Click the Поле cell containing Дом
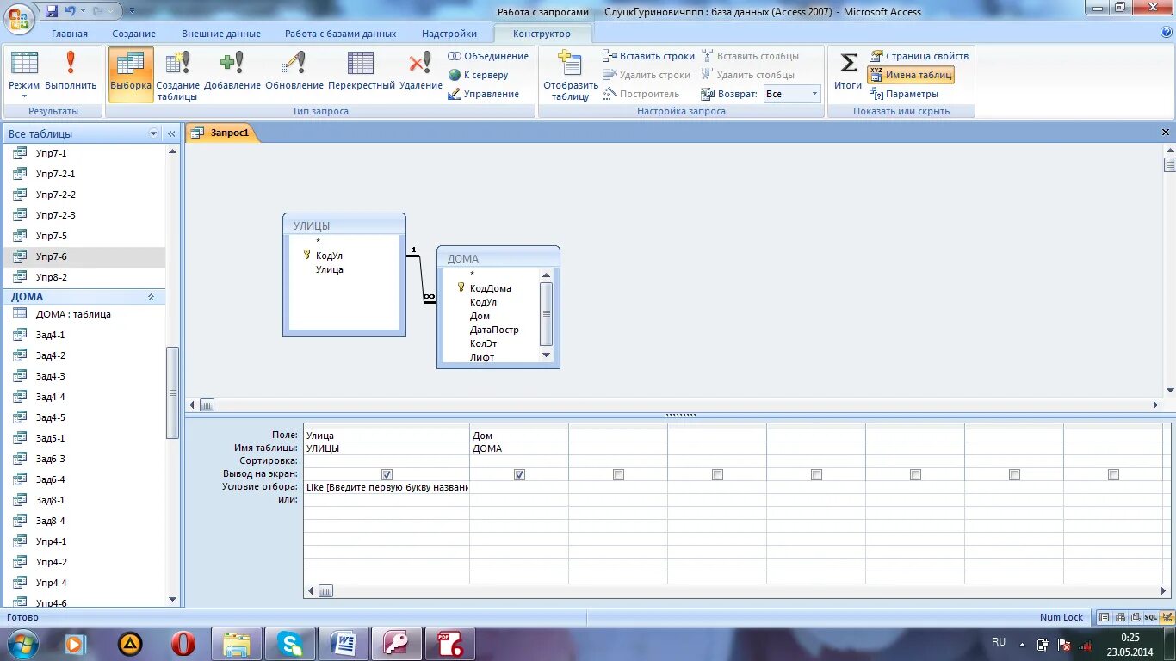The image size is (1176, 661). [x=519, y=436]
